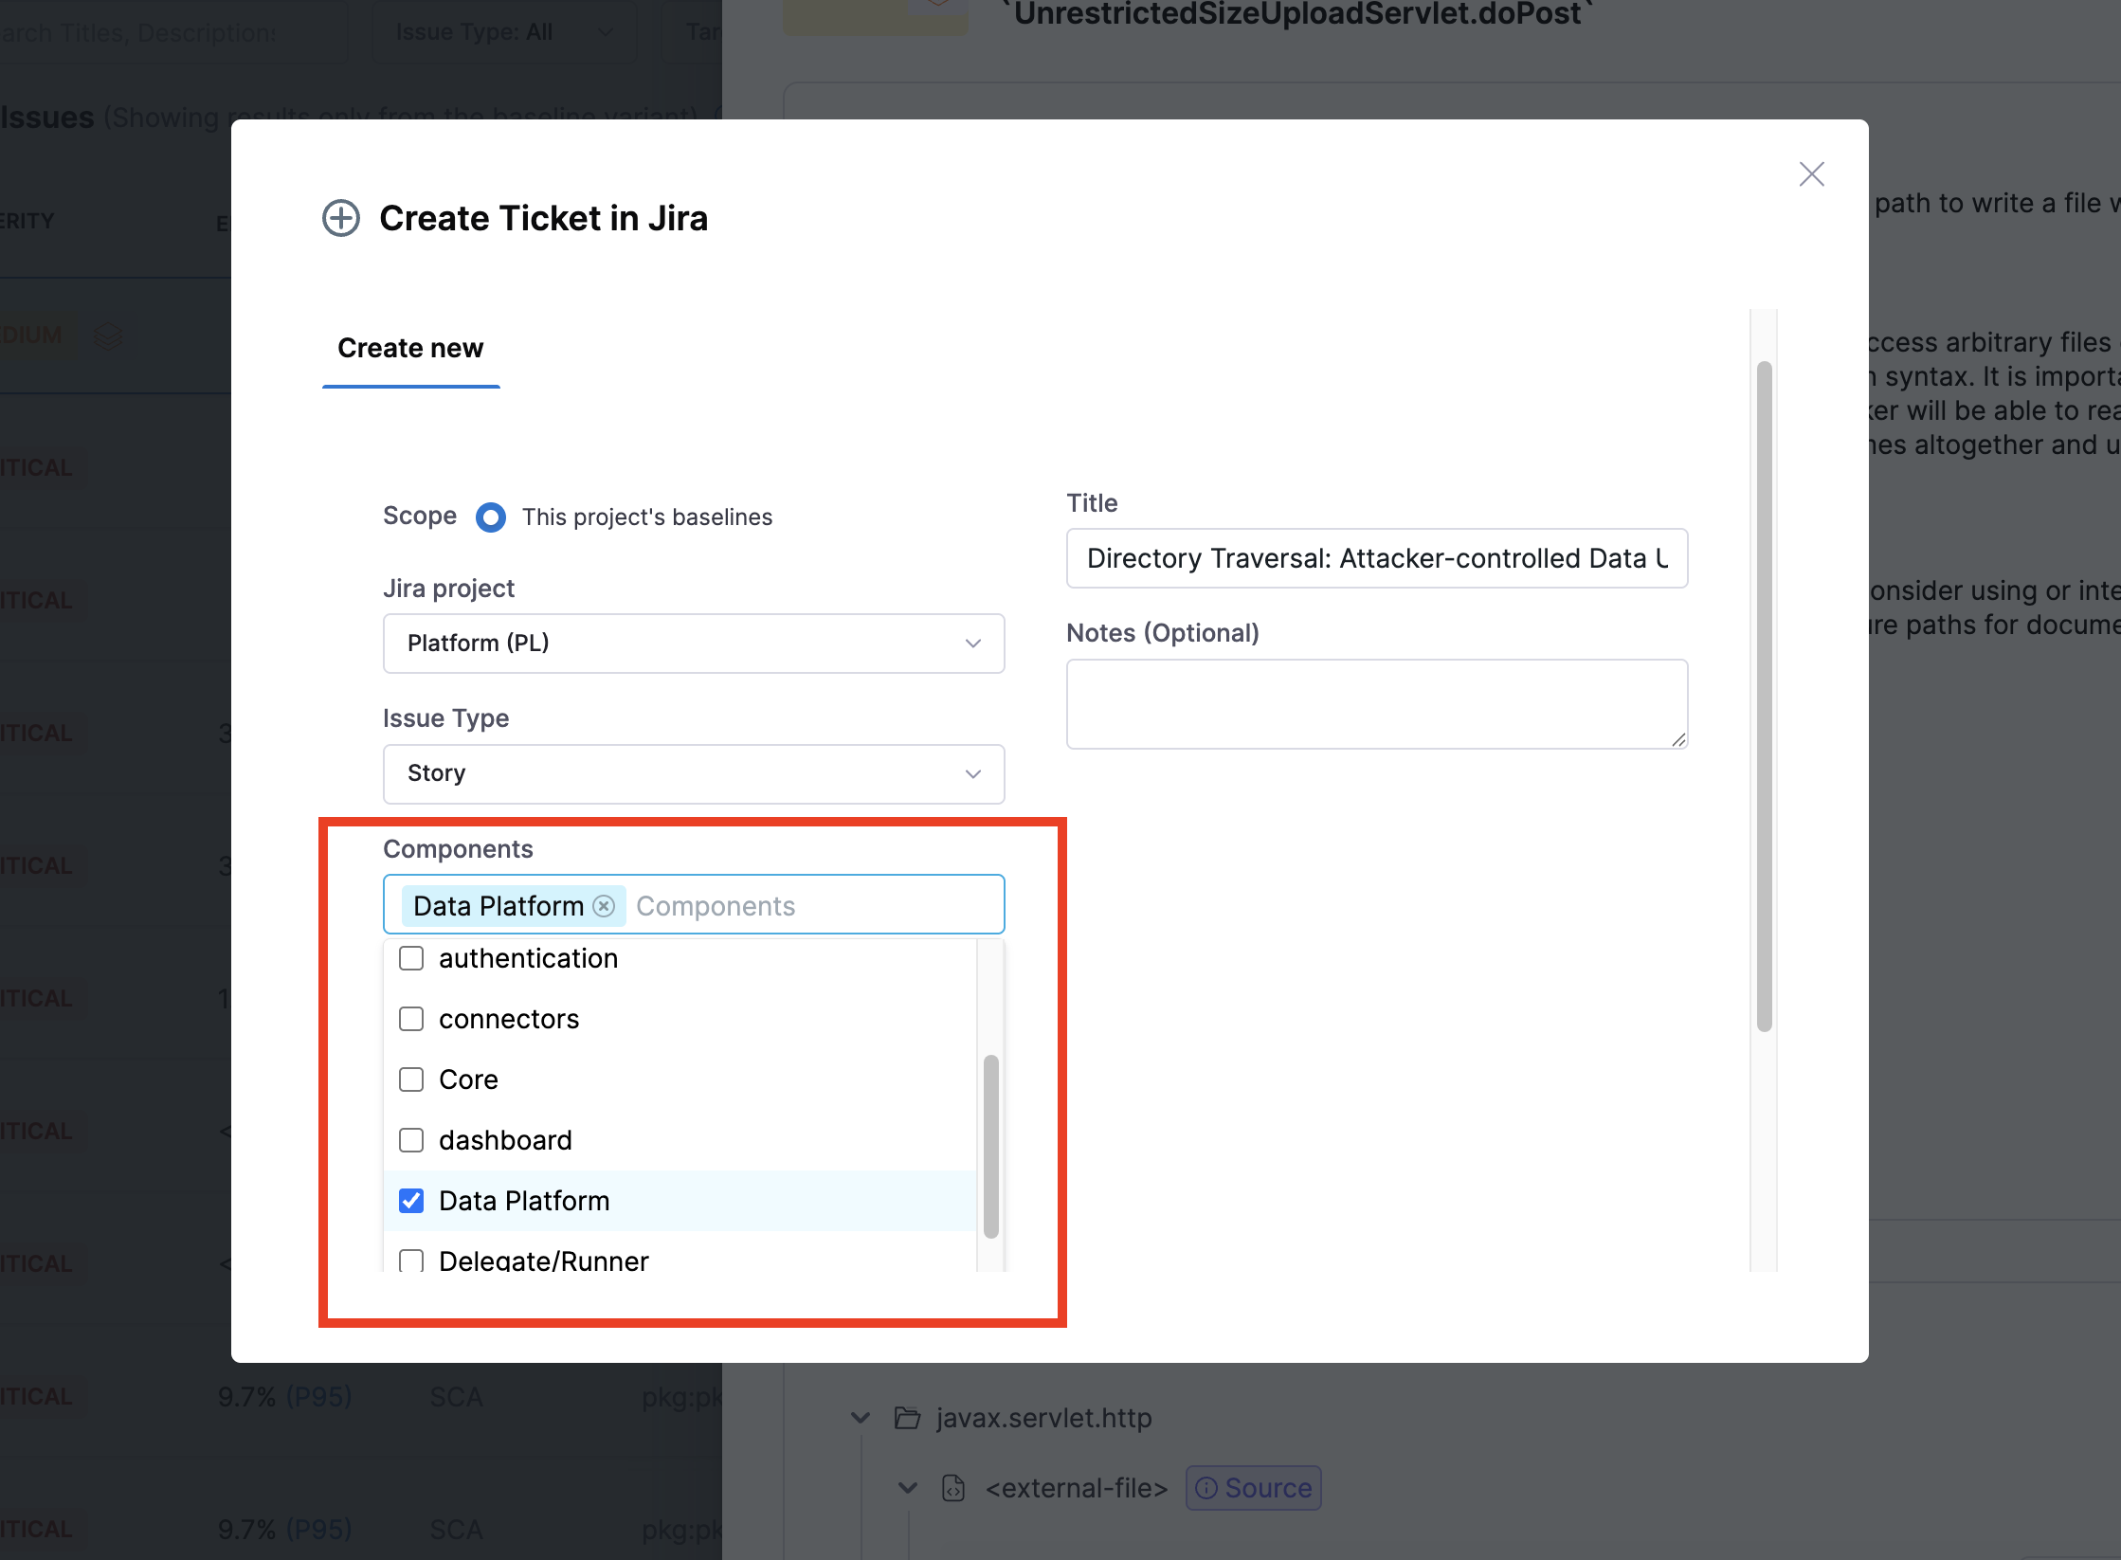Enable the connectors component checkbox
This screenshot has height=1560, width=2121.
pyautogui.click(x=411, y=1019)
